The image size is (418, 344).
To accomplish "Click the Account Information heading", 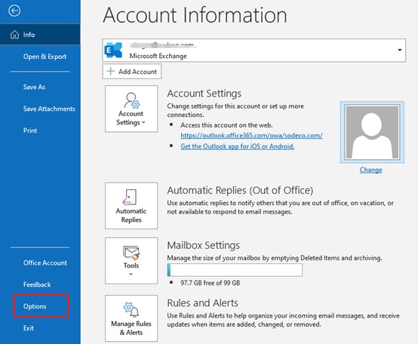I will coord(195,15).
